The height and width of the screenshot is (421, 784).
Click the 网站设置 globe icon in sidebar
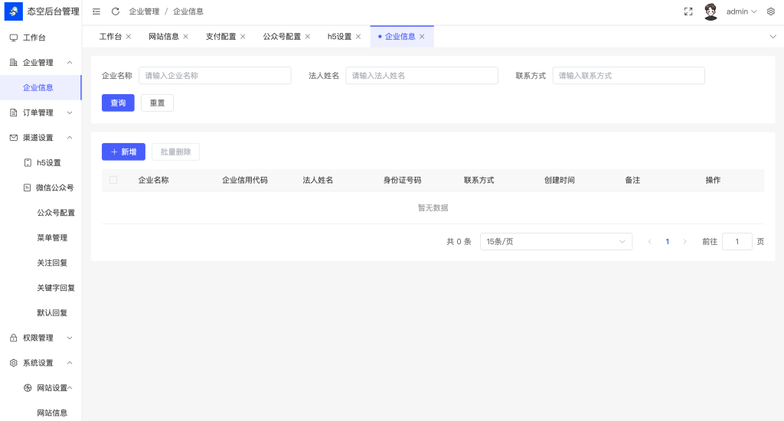[28, 387]
